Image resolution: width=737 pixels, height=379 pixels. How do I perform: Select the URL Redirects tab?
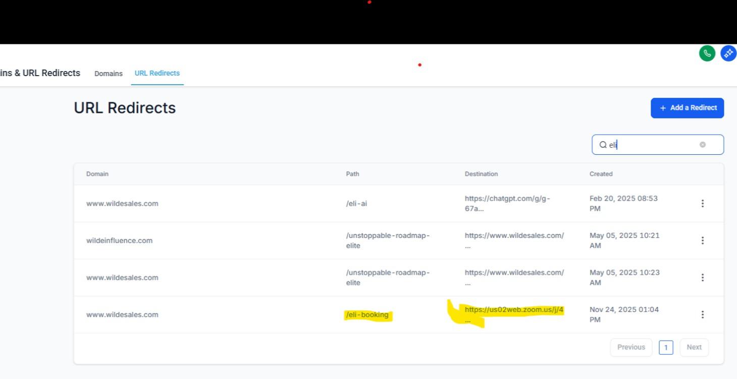click(157, 73)
